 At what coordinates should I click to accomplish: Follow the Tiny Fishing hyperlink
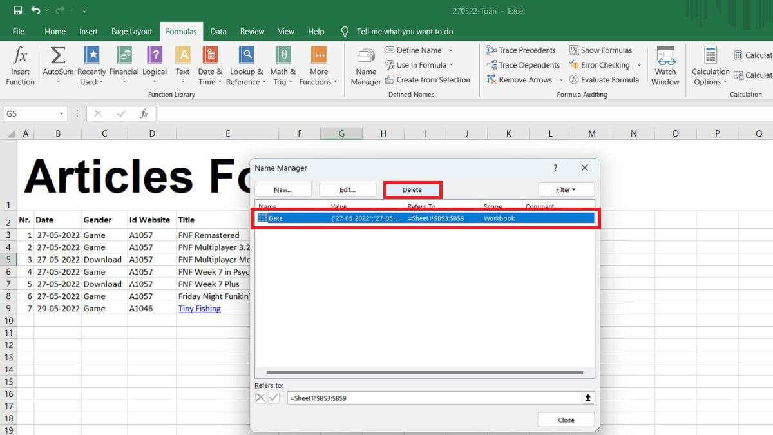tap(199, 309)
